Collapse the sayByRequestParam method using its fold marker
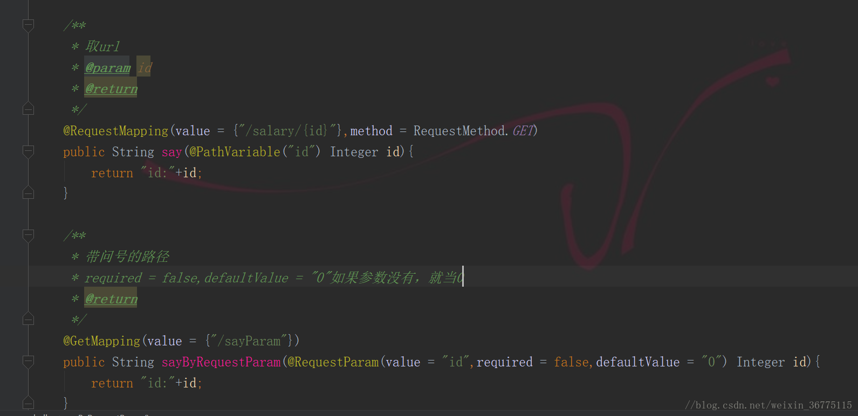Screen dimensions: 858x416 point(29,362)
